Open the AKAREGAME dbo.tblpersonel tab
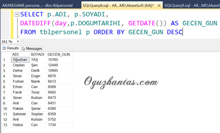 [37, 5]
